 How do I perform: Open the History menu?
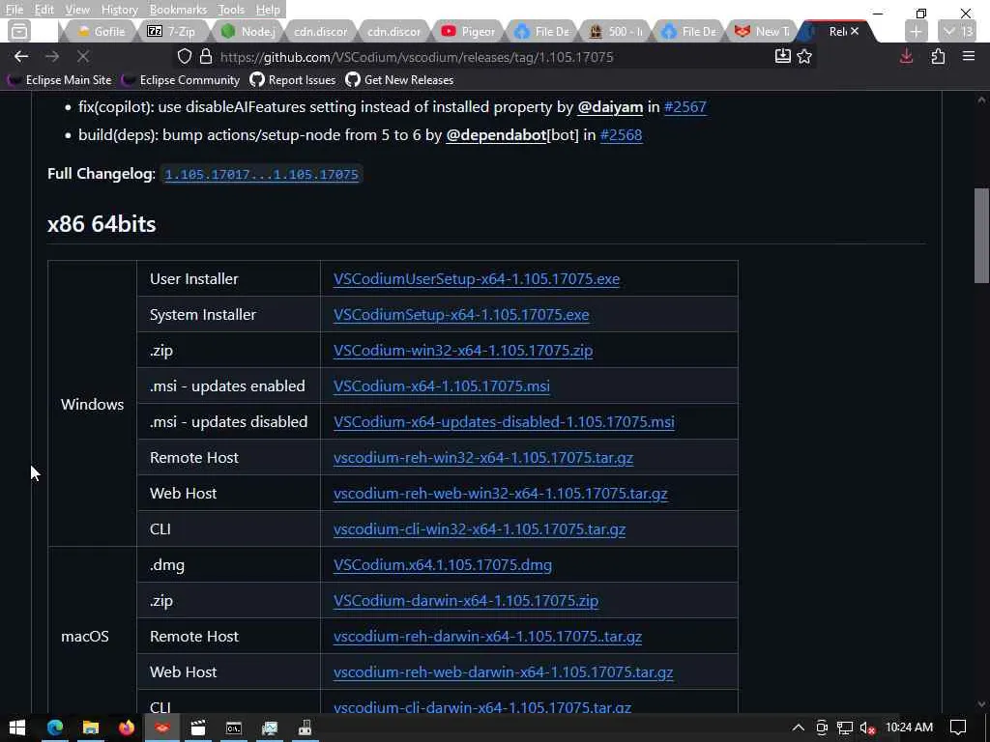(119, 10)
